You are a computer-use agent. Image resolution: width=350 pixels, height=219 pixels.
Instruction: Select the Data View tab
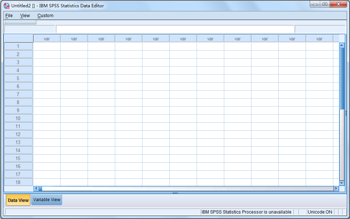click(x=18, y=200)
